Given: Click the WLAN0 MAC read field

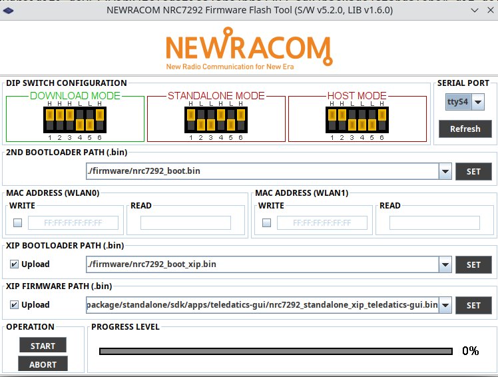Looking at the screenshot, I should coord(186,222).
